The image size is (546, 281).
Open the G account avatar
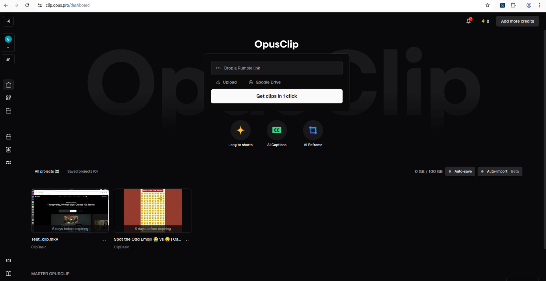(8, 39)
